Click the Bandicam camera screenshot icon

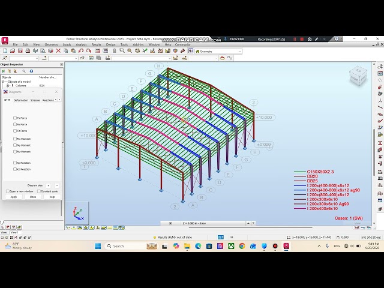tap(310, 39)
